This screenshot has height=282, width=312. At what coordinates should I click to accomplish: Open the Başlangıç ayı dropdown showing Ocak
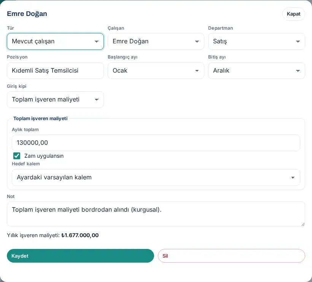point(156,71)
